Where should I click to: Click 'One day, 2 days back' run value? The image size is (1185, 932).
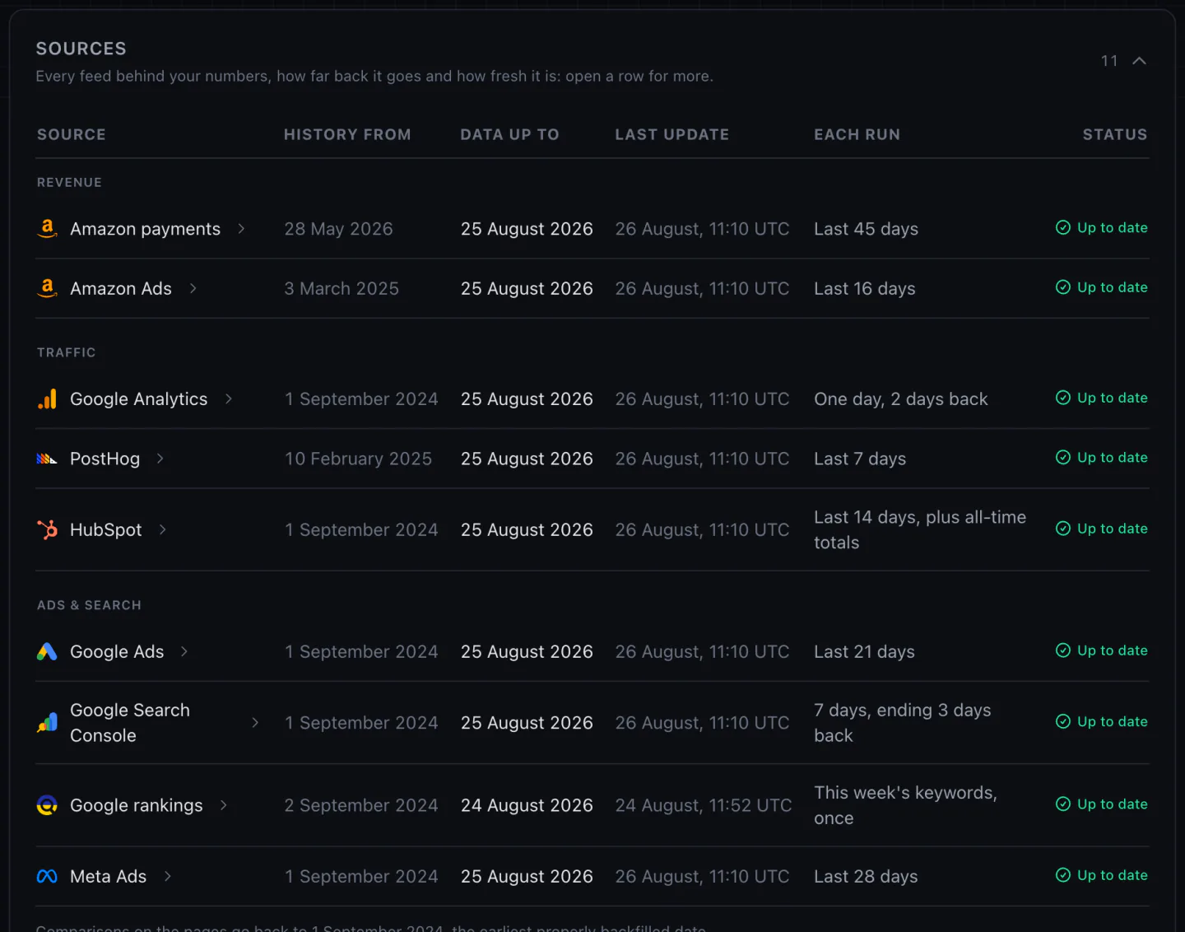[900, 399]
